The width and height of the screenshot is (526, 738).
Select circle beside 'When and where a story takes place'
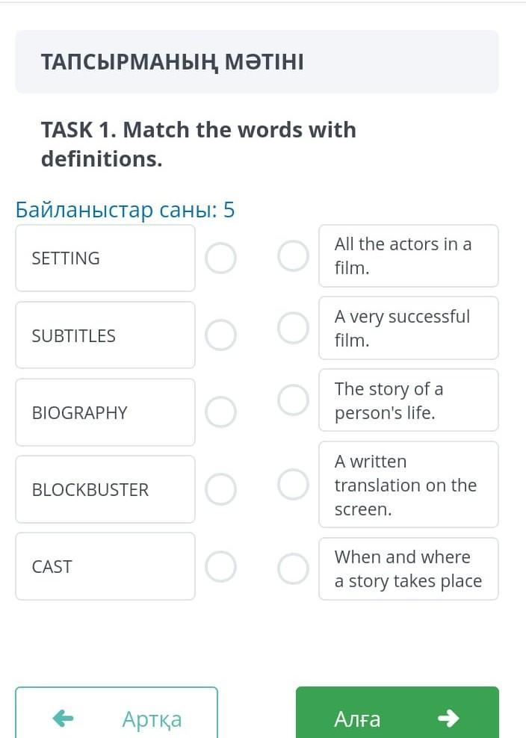point(293,568)
